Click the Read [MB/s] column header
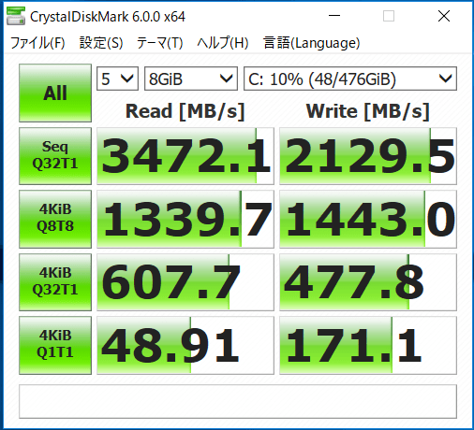Viewport: 474px width, 430px height. tap(185, 111)
